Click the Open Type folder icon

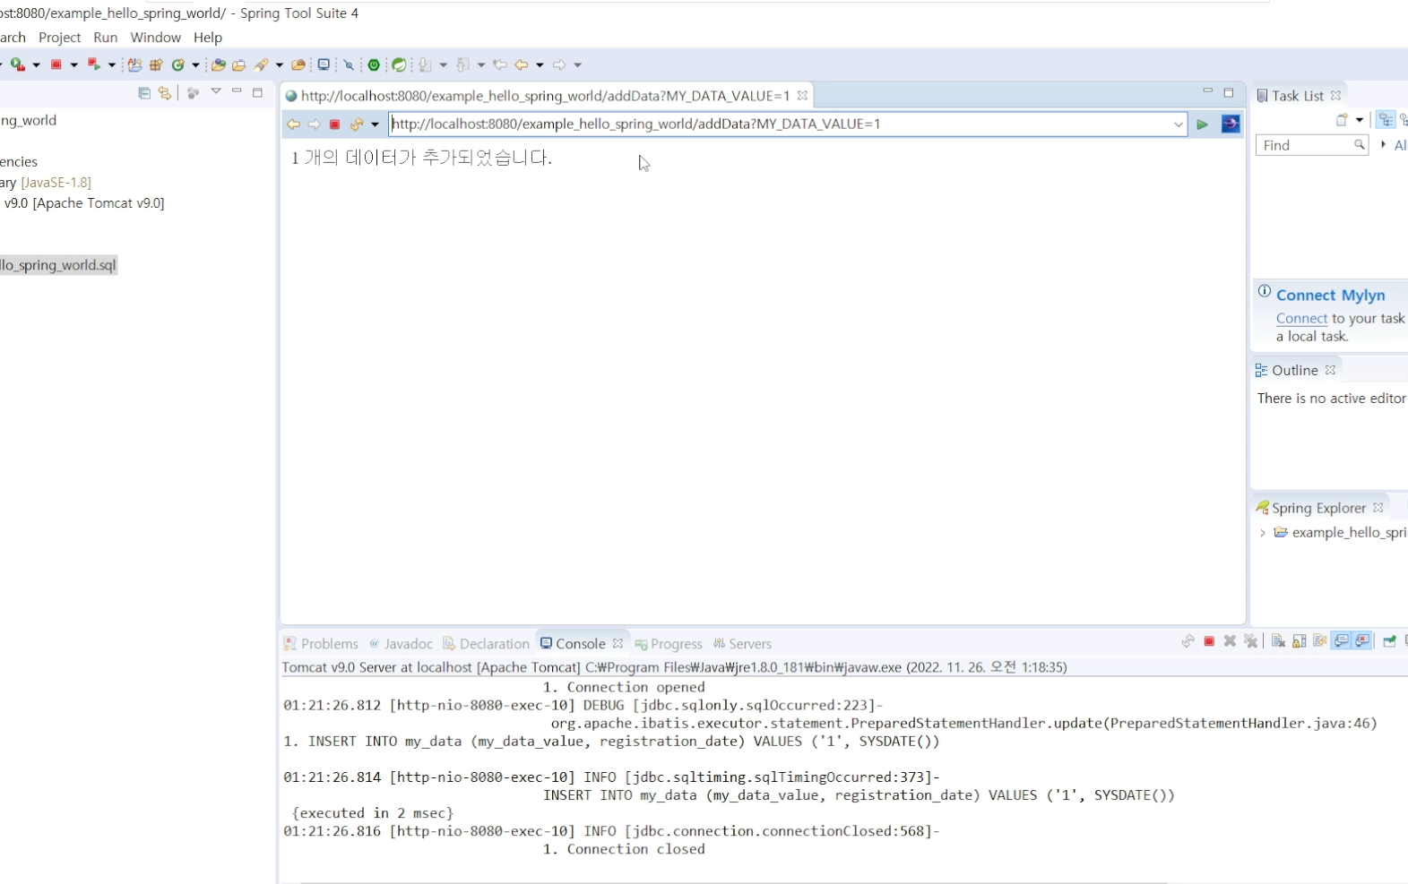218,64
